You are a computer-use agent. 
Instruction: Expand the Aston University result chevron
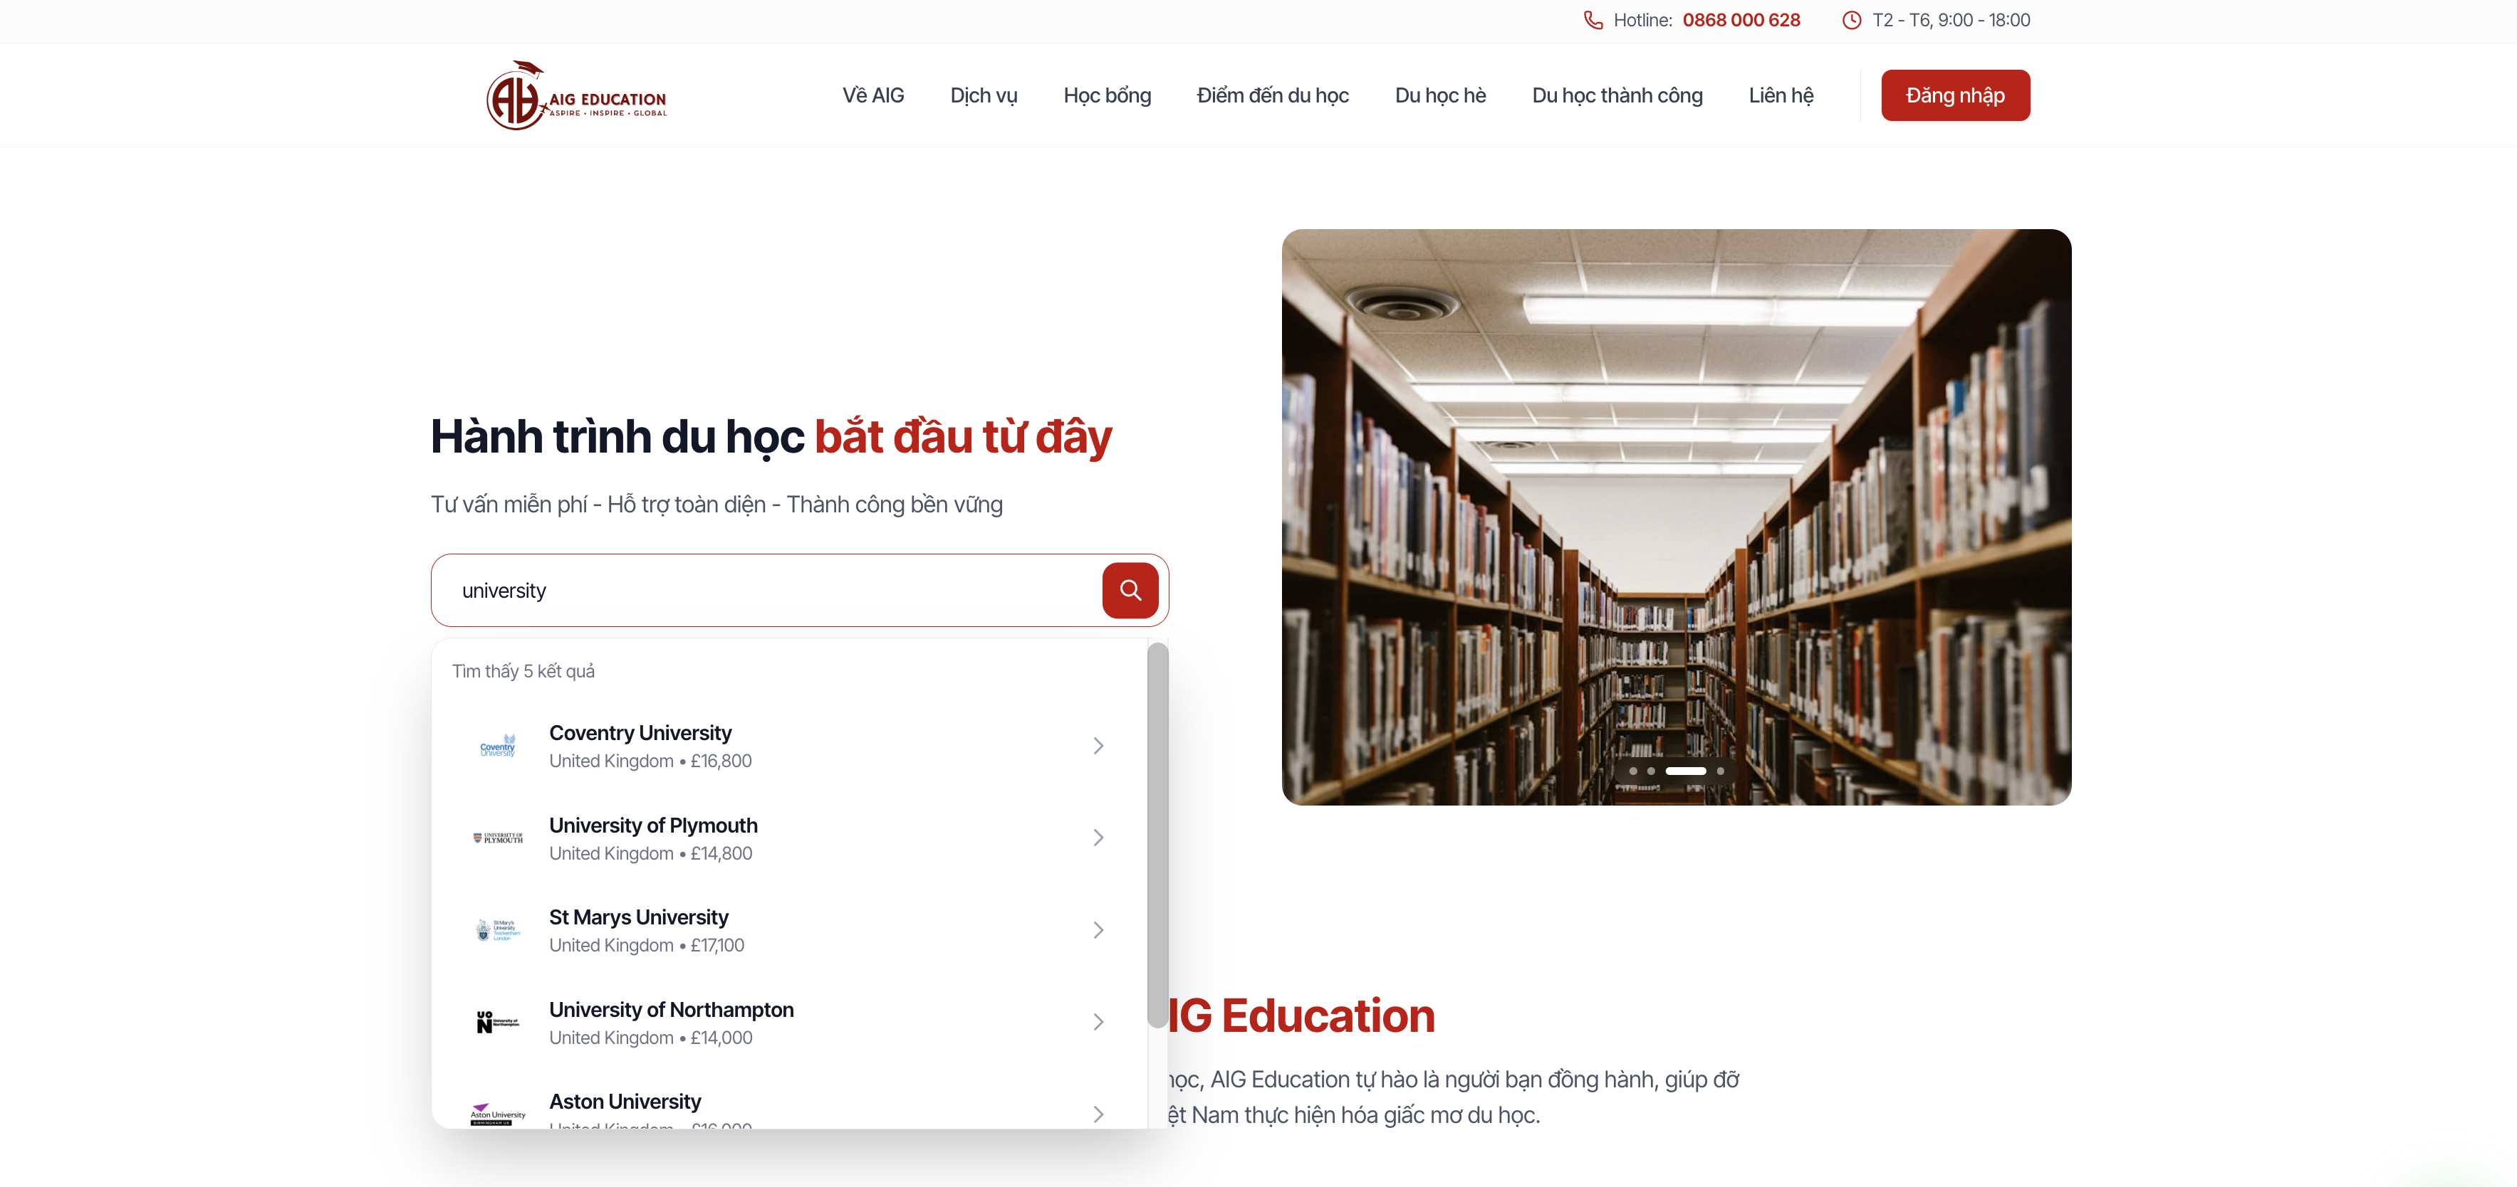pyautogui.click(x=1098, y=1114)
